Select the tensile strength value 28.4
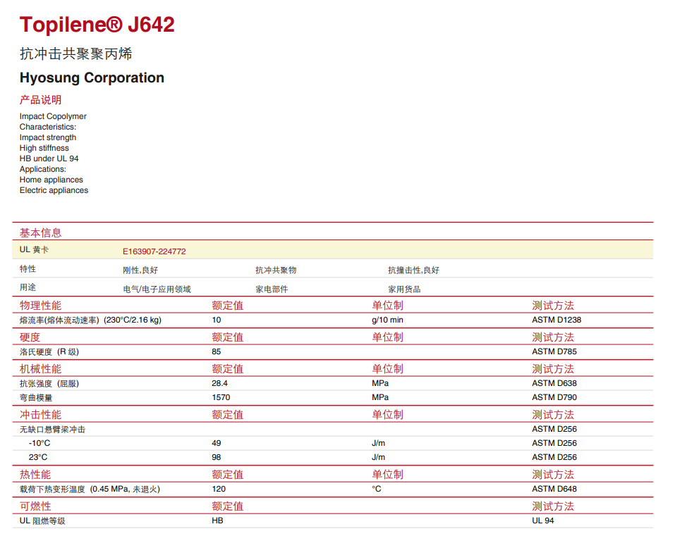The height and width of the screenshot is (536, 675). tap(220, 383)
